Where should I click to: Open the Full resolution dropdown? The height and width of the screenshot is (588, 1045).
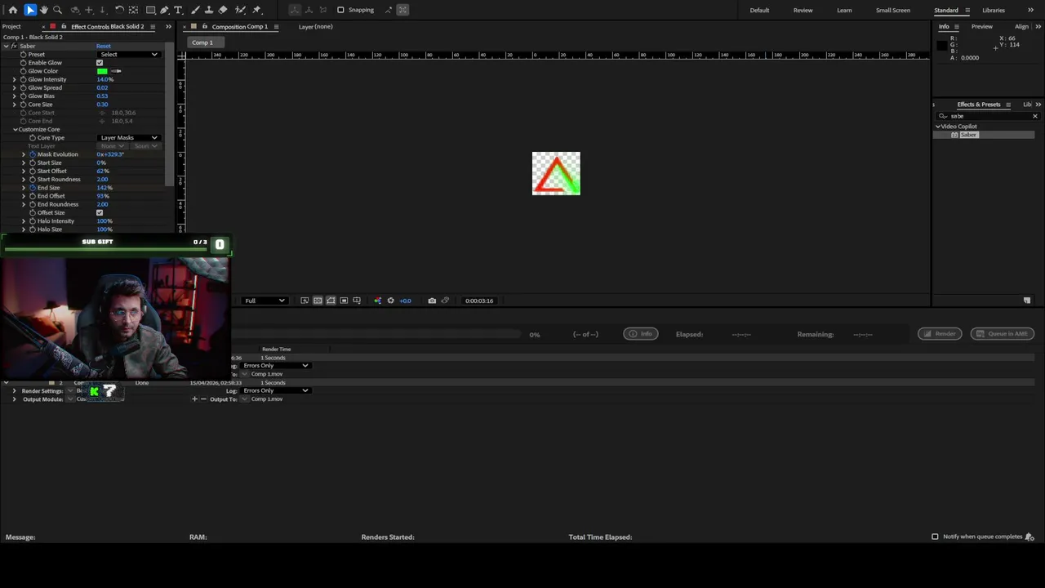click(265, 301)
